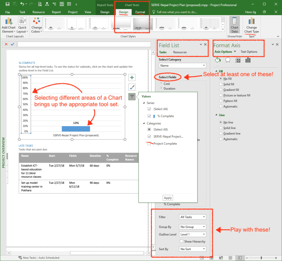Switch to Chart Tools Format tab
Image resolution: width=282 pixels, height=261 pixels.
click(x=140, y=12)
